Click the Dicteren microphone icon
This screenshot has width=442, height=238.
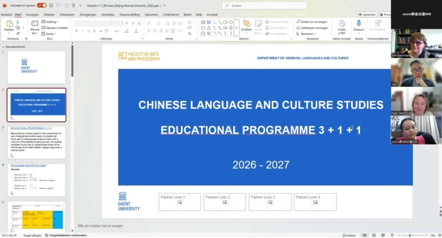point(359,24)
